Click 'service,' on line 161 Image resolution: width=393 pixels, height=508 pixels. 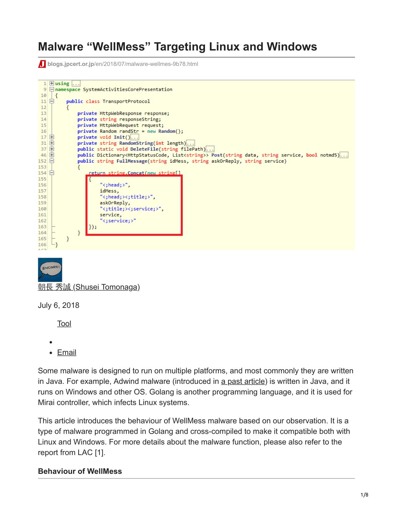coord(111,215)
